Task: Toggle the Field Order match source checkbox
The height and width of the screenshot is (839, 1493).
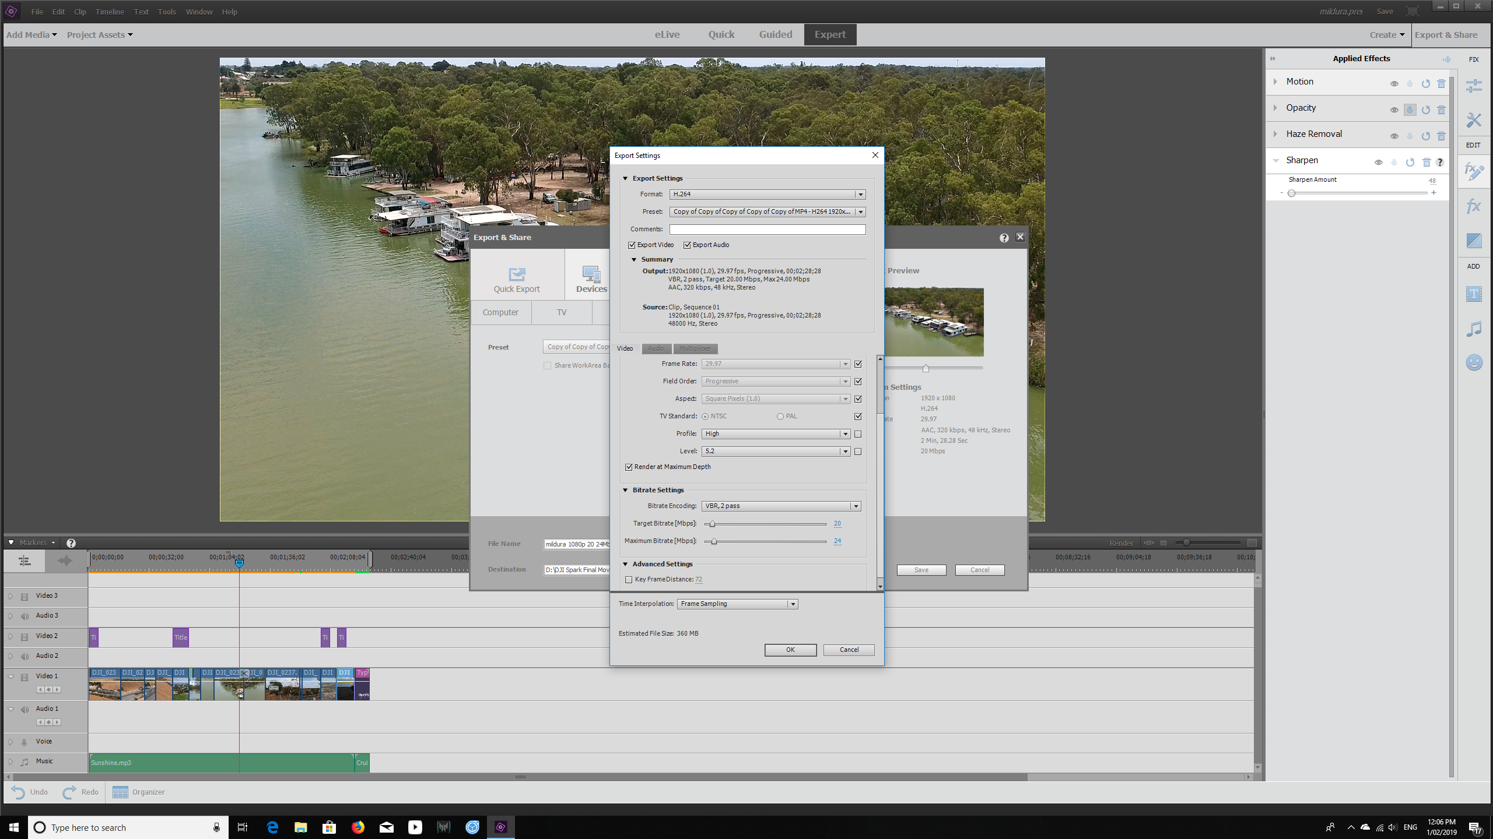Action: tap(858, 382)
